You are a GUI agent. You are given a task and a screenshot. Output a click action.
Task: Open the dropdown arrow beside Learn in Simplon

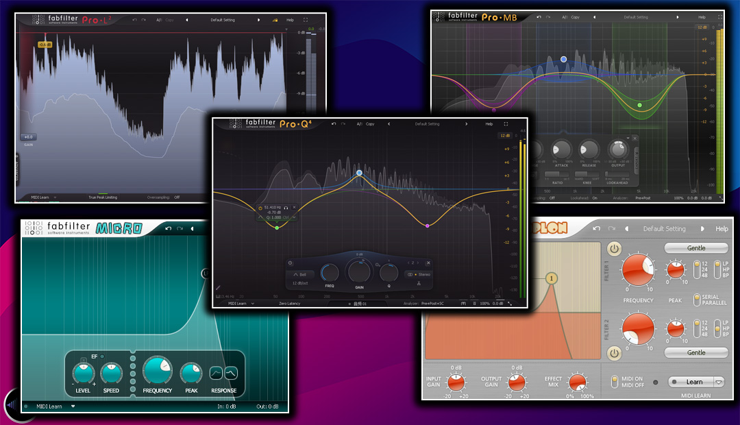click(719, 382)
